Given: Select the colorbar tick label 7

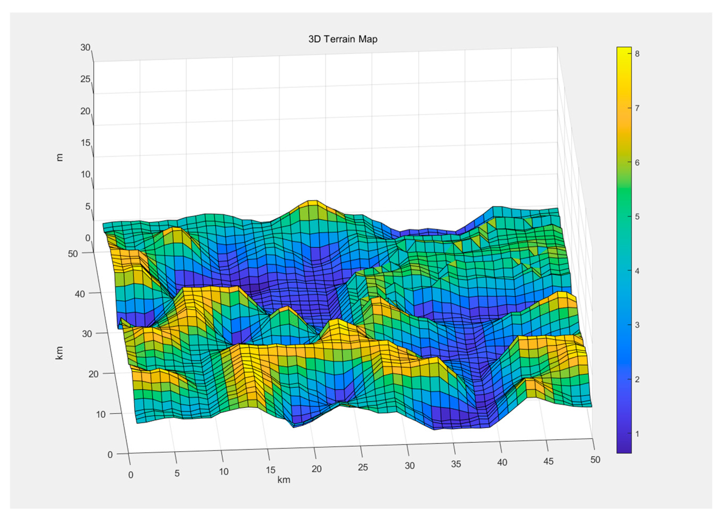Looking at the screenshot, I should click(637, 108).
